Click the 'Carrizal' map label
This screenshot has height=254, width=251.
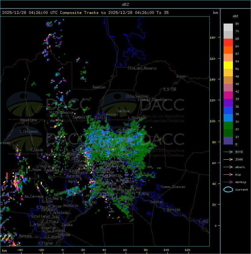pyautogui.click(x=90, y=202)
